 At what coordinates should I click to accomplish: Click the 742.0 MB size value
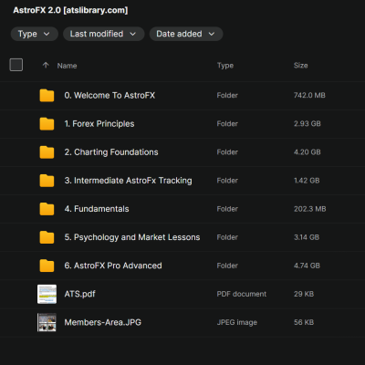pyautogui.click(x=309, y=95)
